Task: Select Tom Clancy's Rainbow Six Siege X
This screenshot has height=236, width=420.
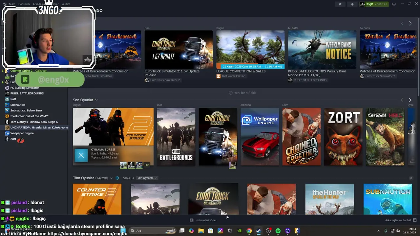Action: coord(34,122)
